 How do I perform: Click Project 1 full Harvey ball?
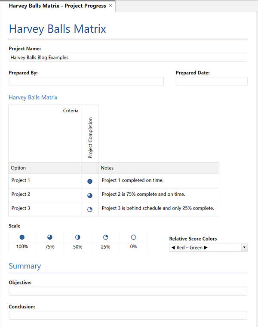[x=90, y=182]
